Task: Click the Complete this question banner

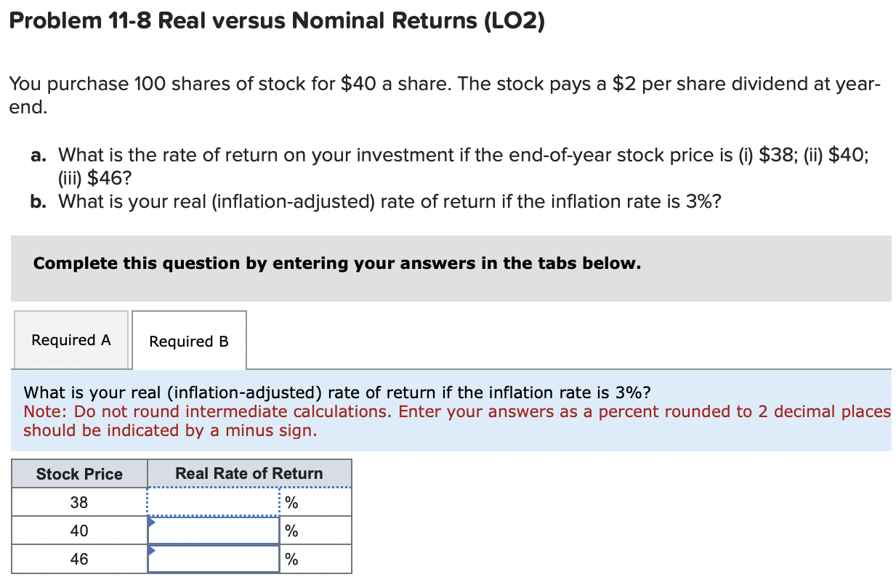Action: [x=336, y=263]
